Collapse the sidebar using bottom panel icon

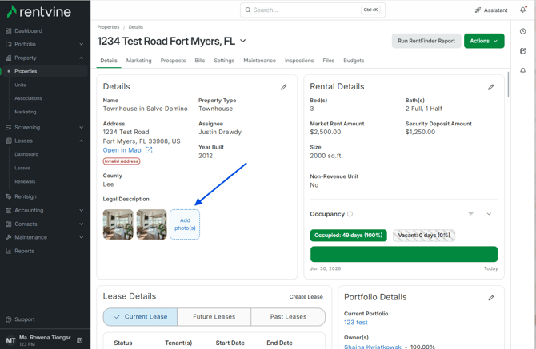[x=80, y=340]
